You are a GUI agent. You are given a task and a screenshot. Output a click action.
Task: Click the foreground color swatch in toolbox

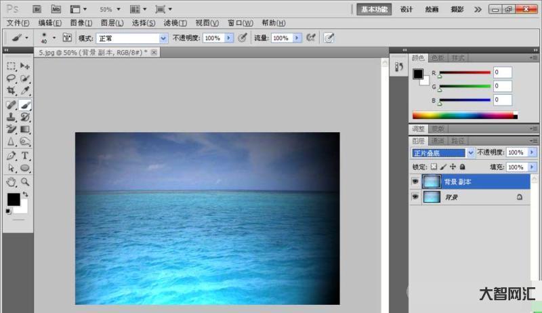13,199
